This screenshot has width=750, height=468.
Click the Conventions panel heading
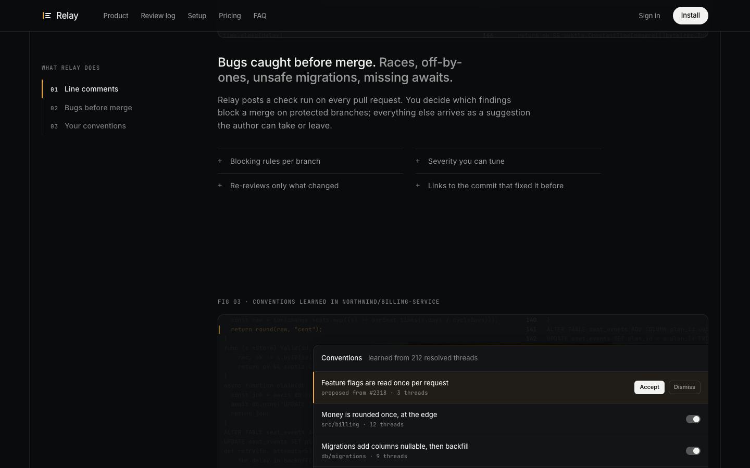coord(342,358)
